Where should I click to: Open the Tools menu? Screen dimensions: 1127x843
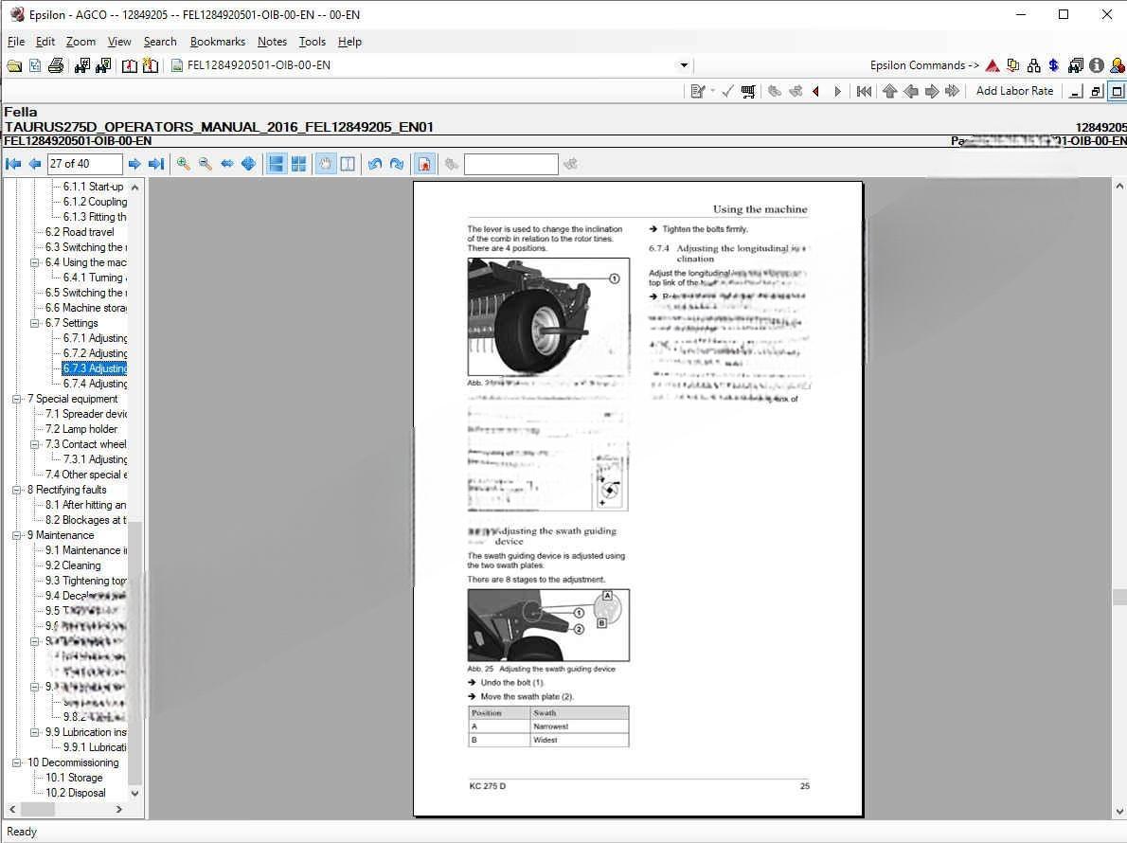click(x=312, y=42)
